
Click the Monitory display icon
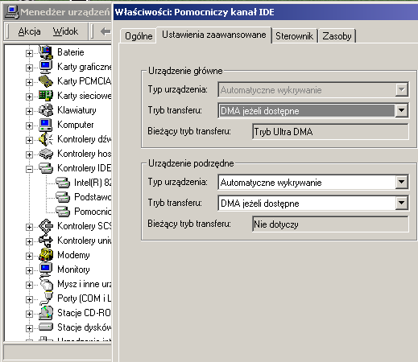[46, 269]
